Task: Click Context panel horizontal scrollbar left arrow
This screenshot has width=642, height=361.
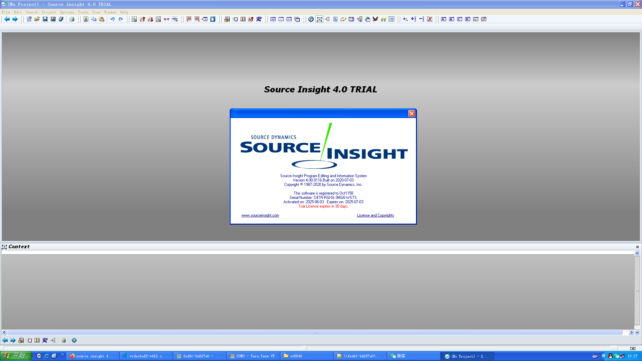Action: (4, 333)
